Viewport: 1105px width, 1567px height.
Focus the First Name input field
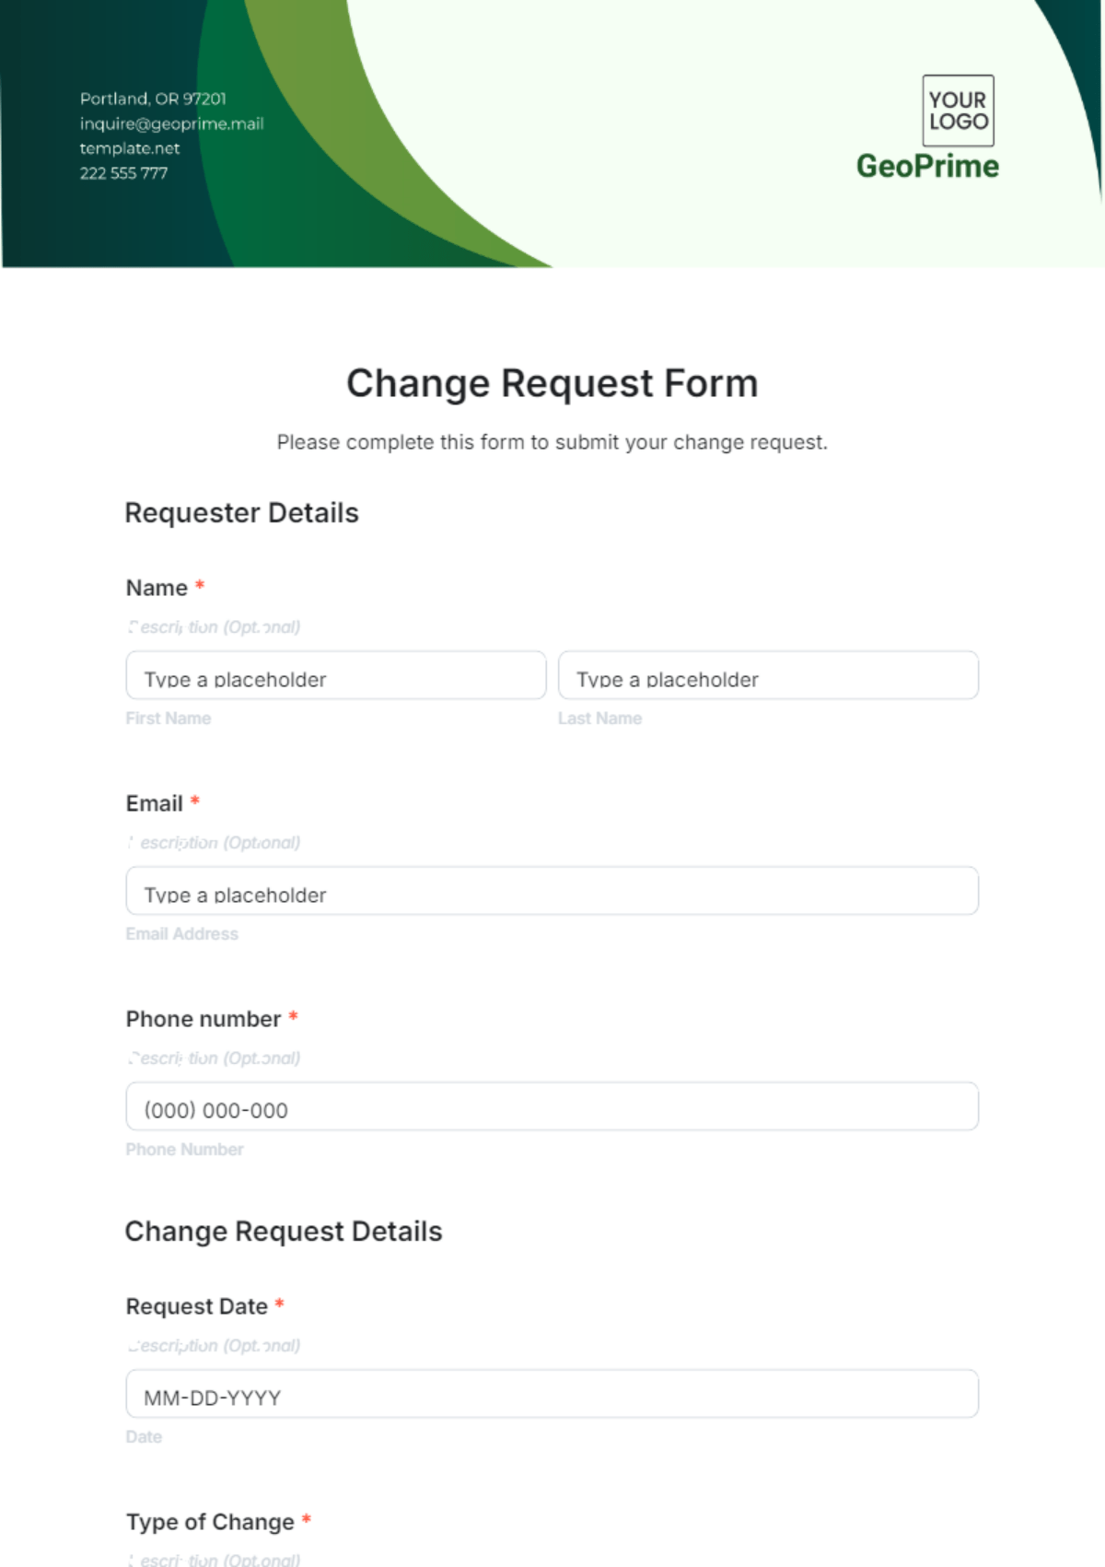[x=336, y=676]
